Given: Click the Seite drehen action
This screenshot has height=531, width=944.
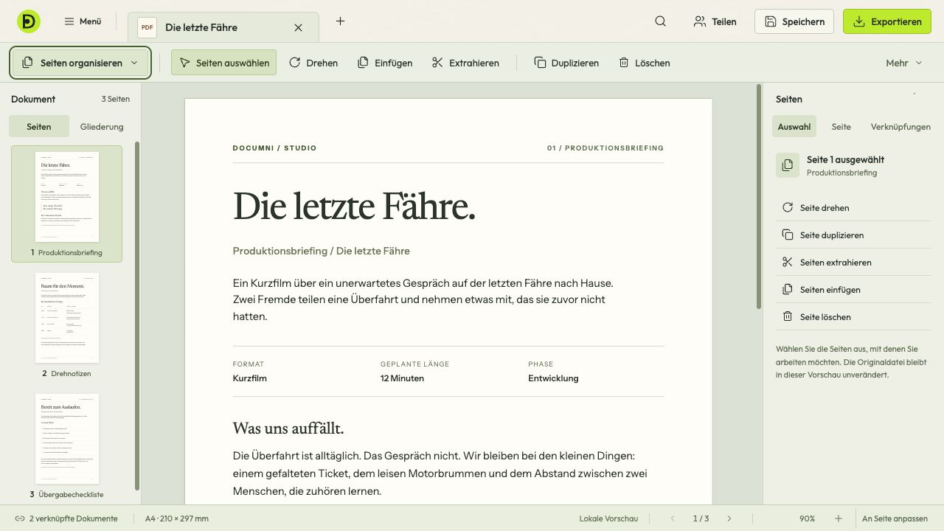Looking at the screenshot, I should click(x=853, y=207).
